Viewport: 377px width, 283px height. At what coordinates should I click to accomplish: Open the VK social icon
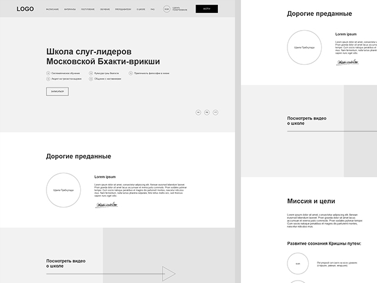coord(198,113)
